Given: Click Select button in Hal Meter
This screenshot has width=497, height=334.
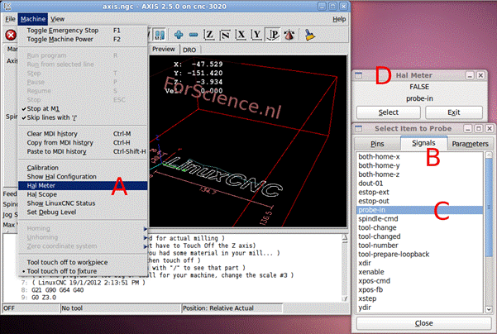Looking at the screenshot, I should [x=389, y=112].
